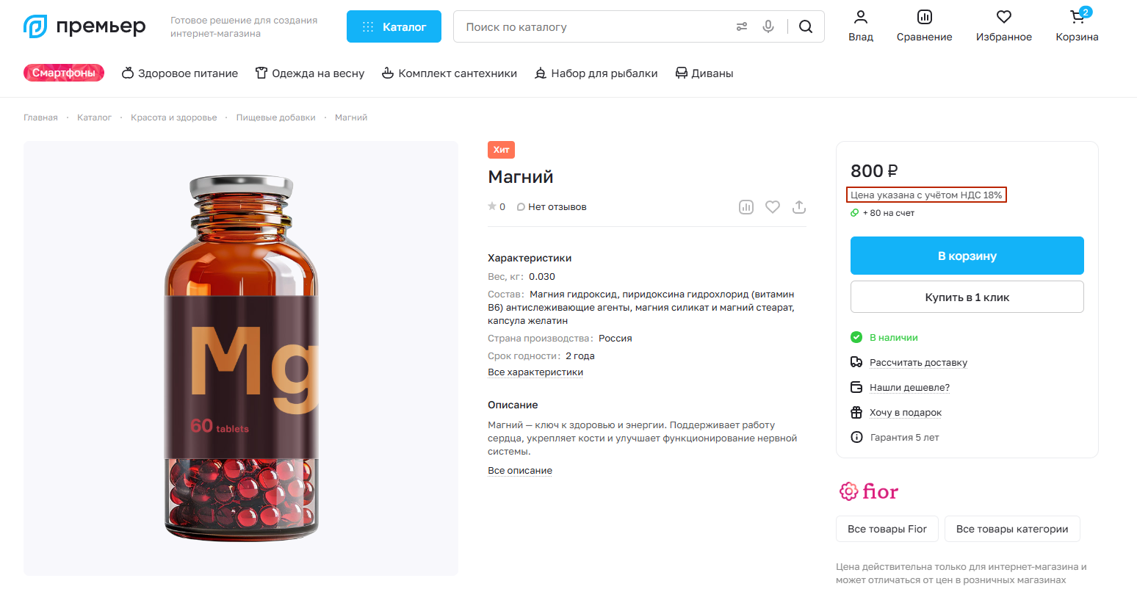Select Смартфоны in the category menu
The height and width of the screenshot is (614, 1137).
pyautogui.click(x=64, y=73)
